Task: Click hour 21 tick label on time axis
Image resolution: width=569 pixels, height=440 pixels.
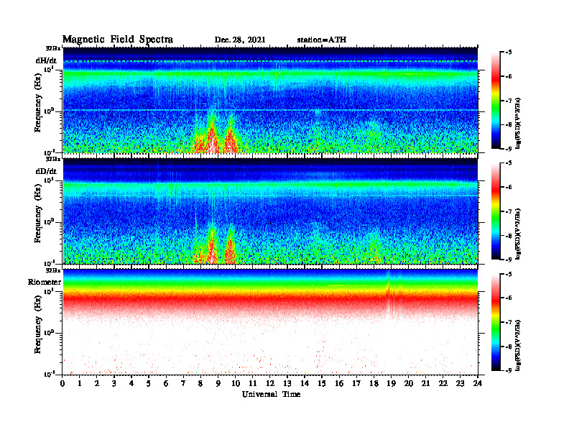Action: coord(425,383)
